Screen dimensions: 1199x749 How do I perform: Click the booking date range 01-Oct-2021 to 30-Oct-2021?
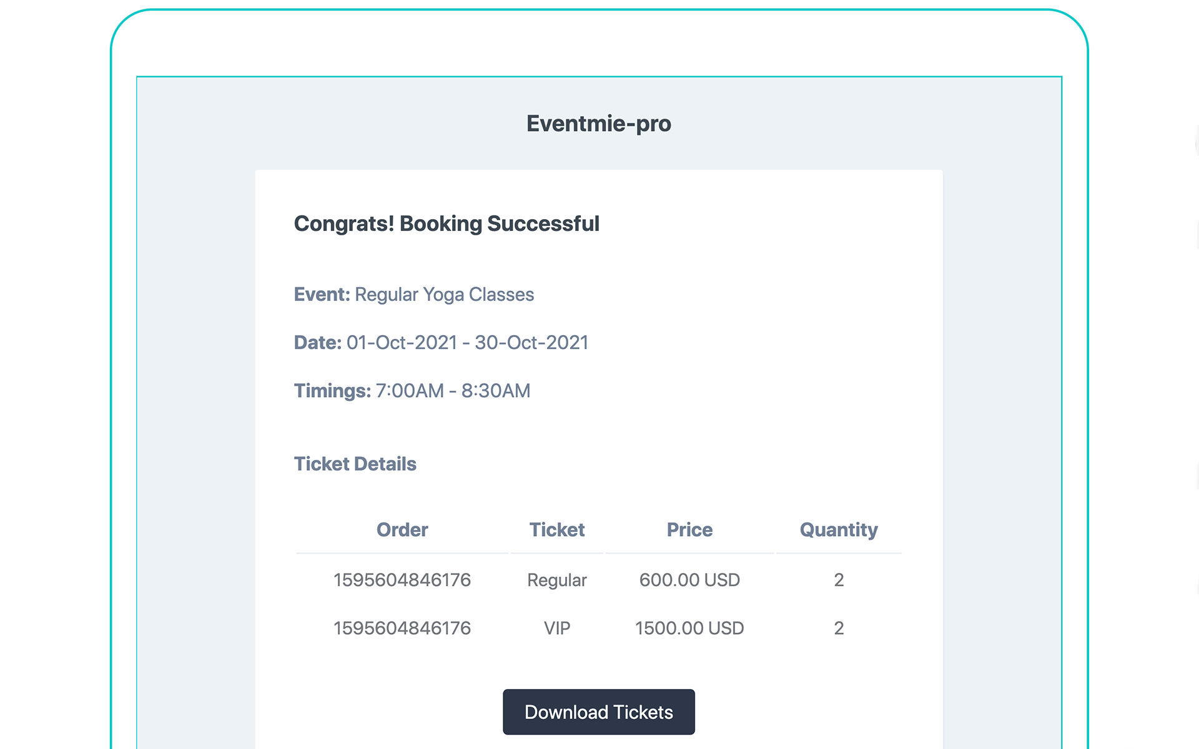pos(467,343)
